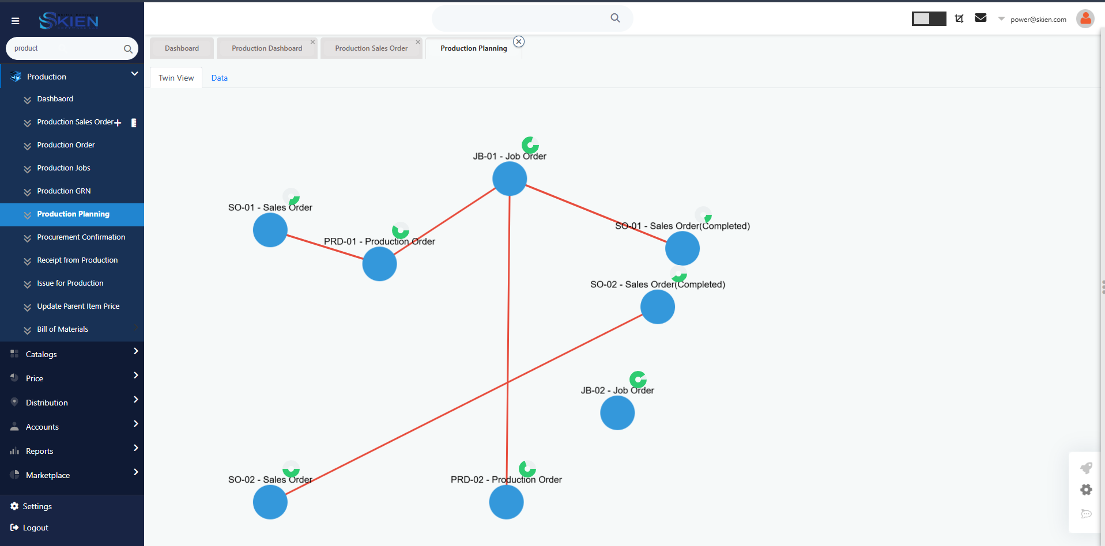Click the Logout link
The image size is (1105, 546).
click(35, 528)
